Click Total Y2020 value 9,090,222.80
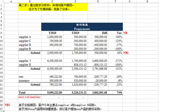 [52, 93]
